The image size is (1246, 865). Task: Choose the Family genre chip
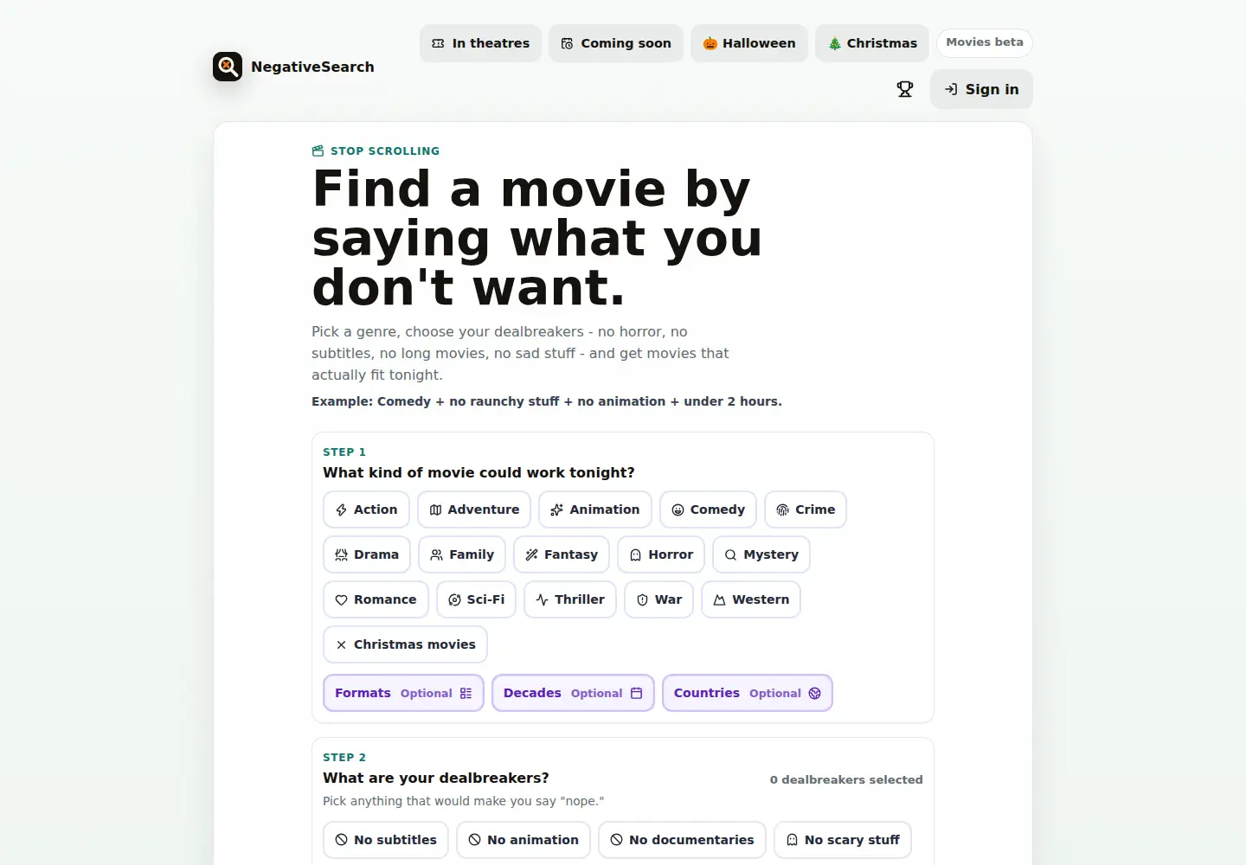click(462, 554)
